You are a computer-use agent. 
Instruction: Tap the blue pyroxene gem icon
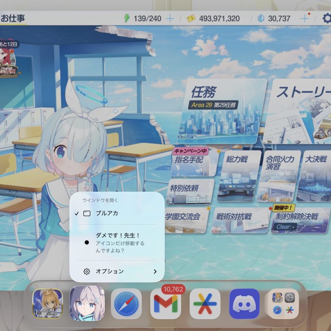[x=261, y=19]
